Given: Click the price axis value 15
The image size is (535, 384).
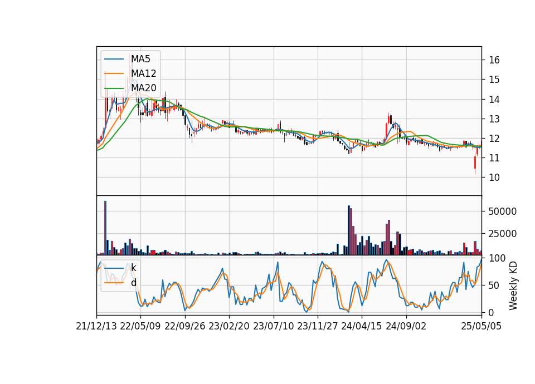Looking at the screenshot, I should click(x=494, y=80).
